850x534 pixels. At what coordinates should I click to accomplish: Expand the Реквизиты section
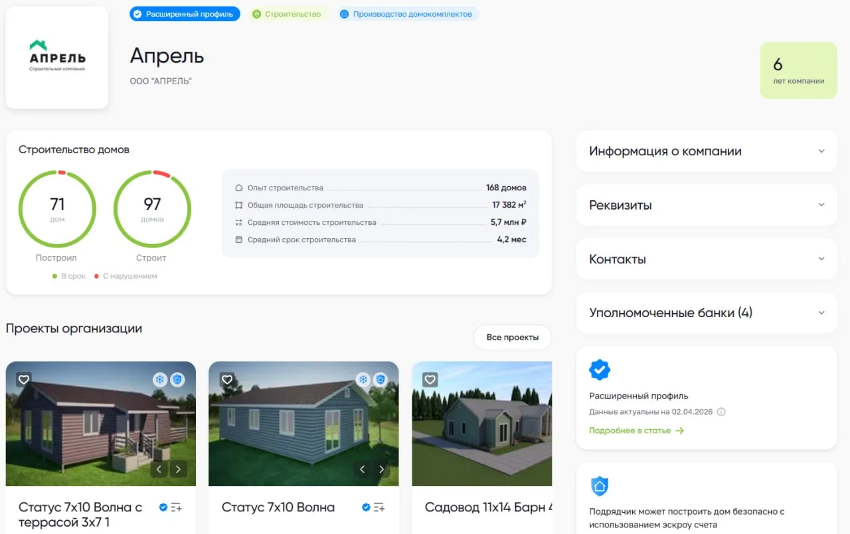pyautogui.click(x=706, y=205)
